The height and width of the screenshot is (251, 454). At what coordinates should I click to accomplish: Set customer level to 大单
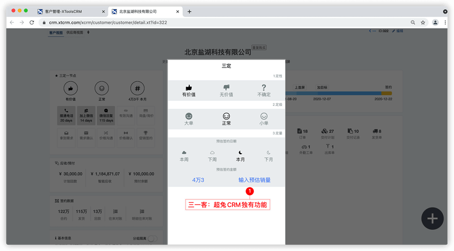pos(189,119)
